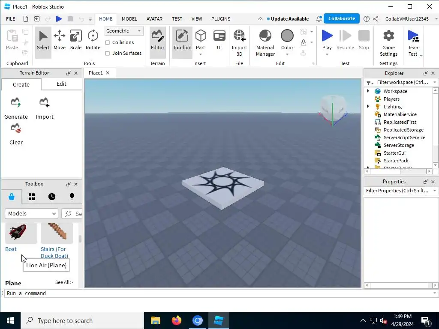Click the blue quick-access play icon
The image size is (439, 329).
(59, 19)
